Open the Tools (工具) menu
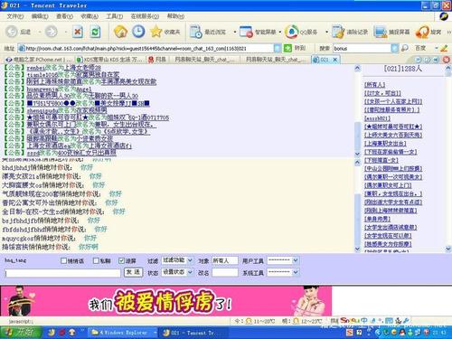Viewport: 452px width, 339px height. coord(114,16)
